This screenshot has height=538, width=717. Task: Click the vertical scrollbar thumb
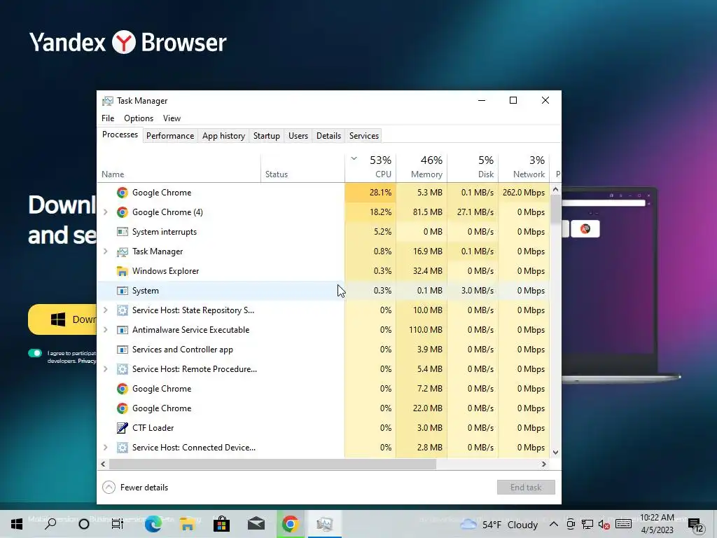(555, 209)
